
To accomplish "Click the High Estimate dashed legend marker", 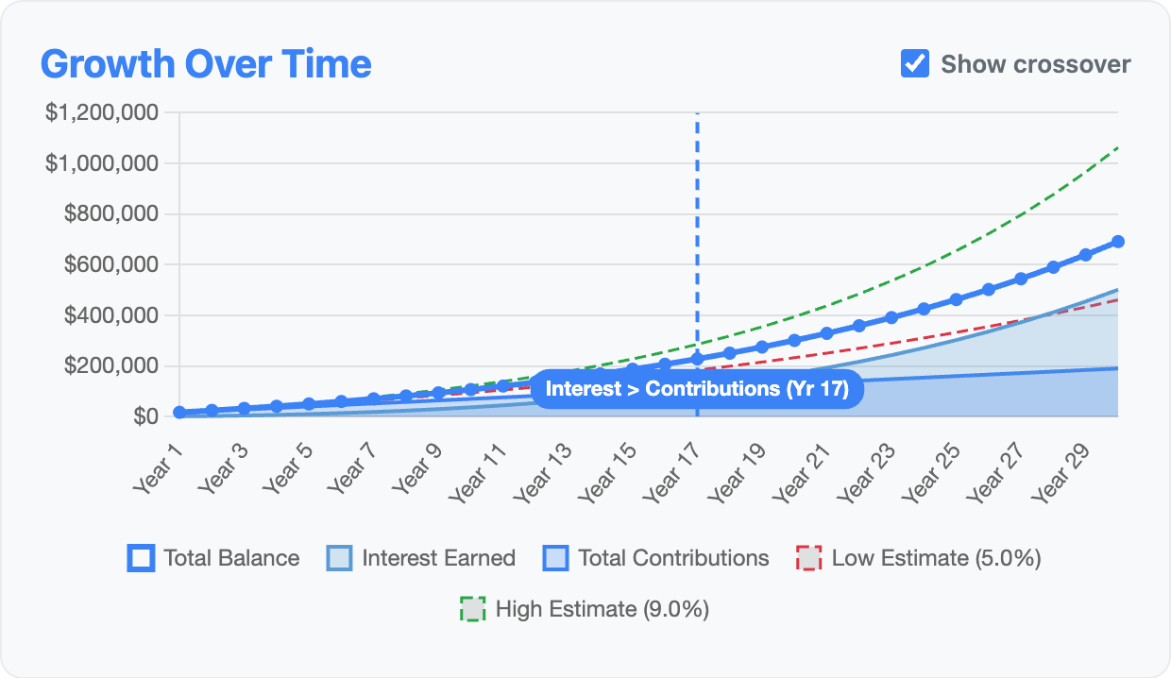I will point(471,609).
